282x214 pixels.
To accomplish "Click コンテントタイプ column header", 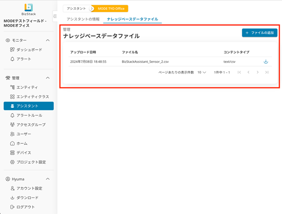I will coord(236,52).
